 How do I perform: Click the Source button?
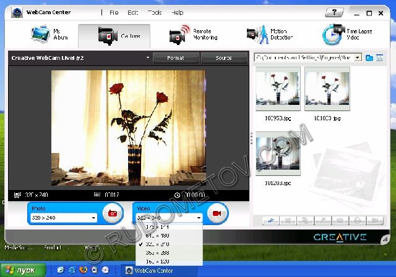224,58
